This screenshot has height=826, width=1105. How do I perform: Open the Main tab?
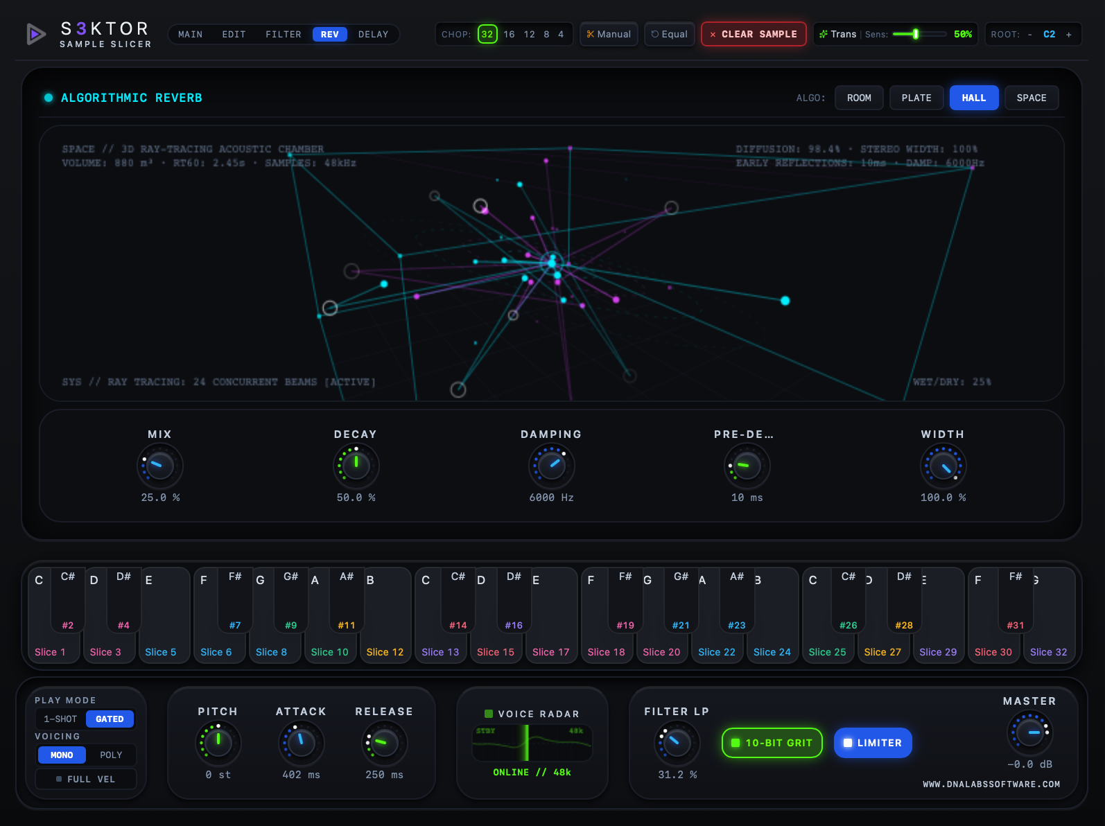tap(191, 34)
